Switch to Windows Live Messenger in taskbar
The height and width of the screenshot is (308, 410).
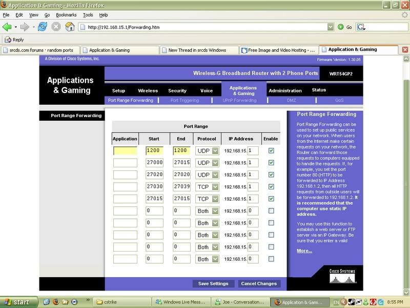tap(182, 302)
